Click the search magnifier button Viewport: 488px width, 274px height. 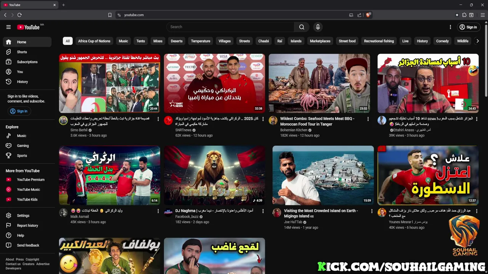(x=302, y=27)
